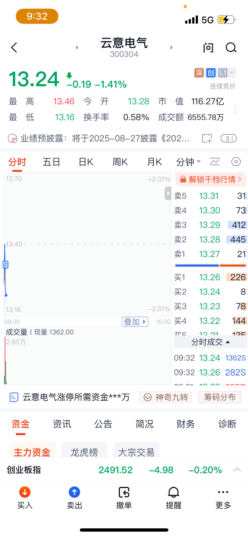Select the 买3 13.23 row
The height and width of the screenshot is (537, 248).
211,306
